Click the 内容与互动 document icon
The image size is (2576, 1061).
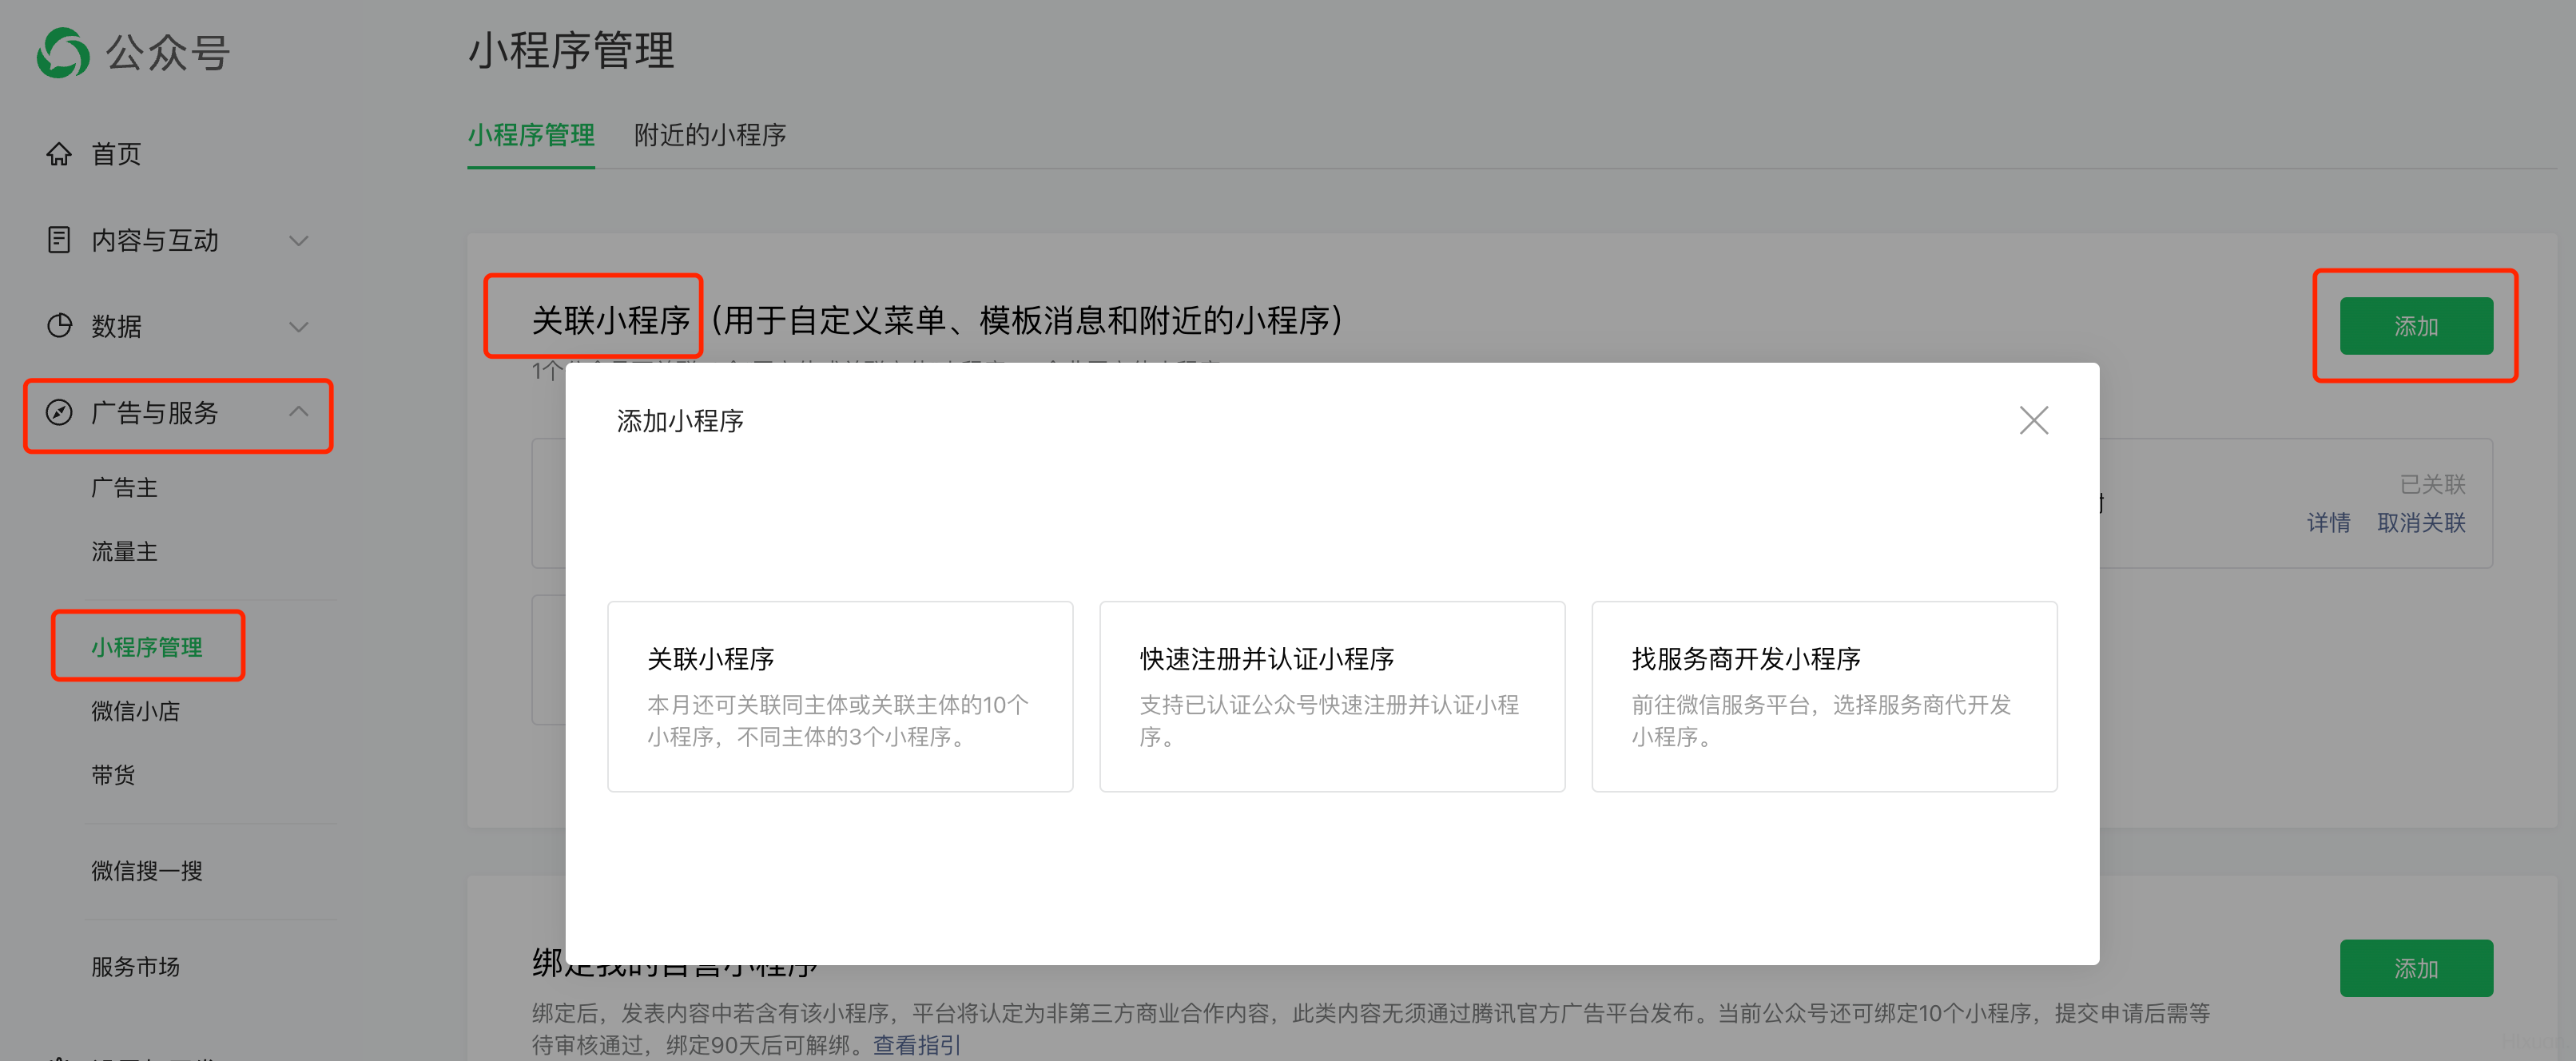tap(59, 240)
